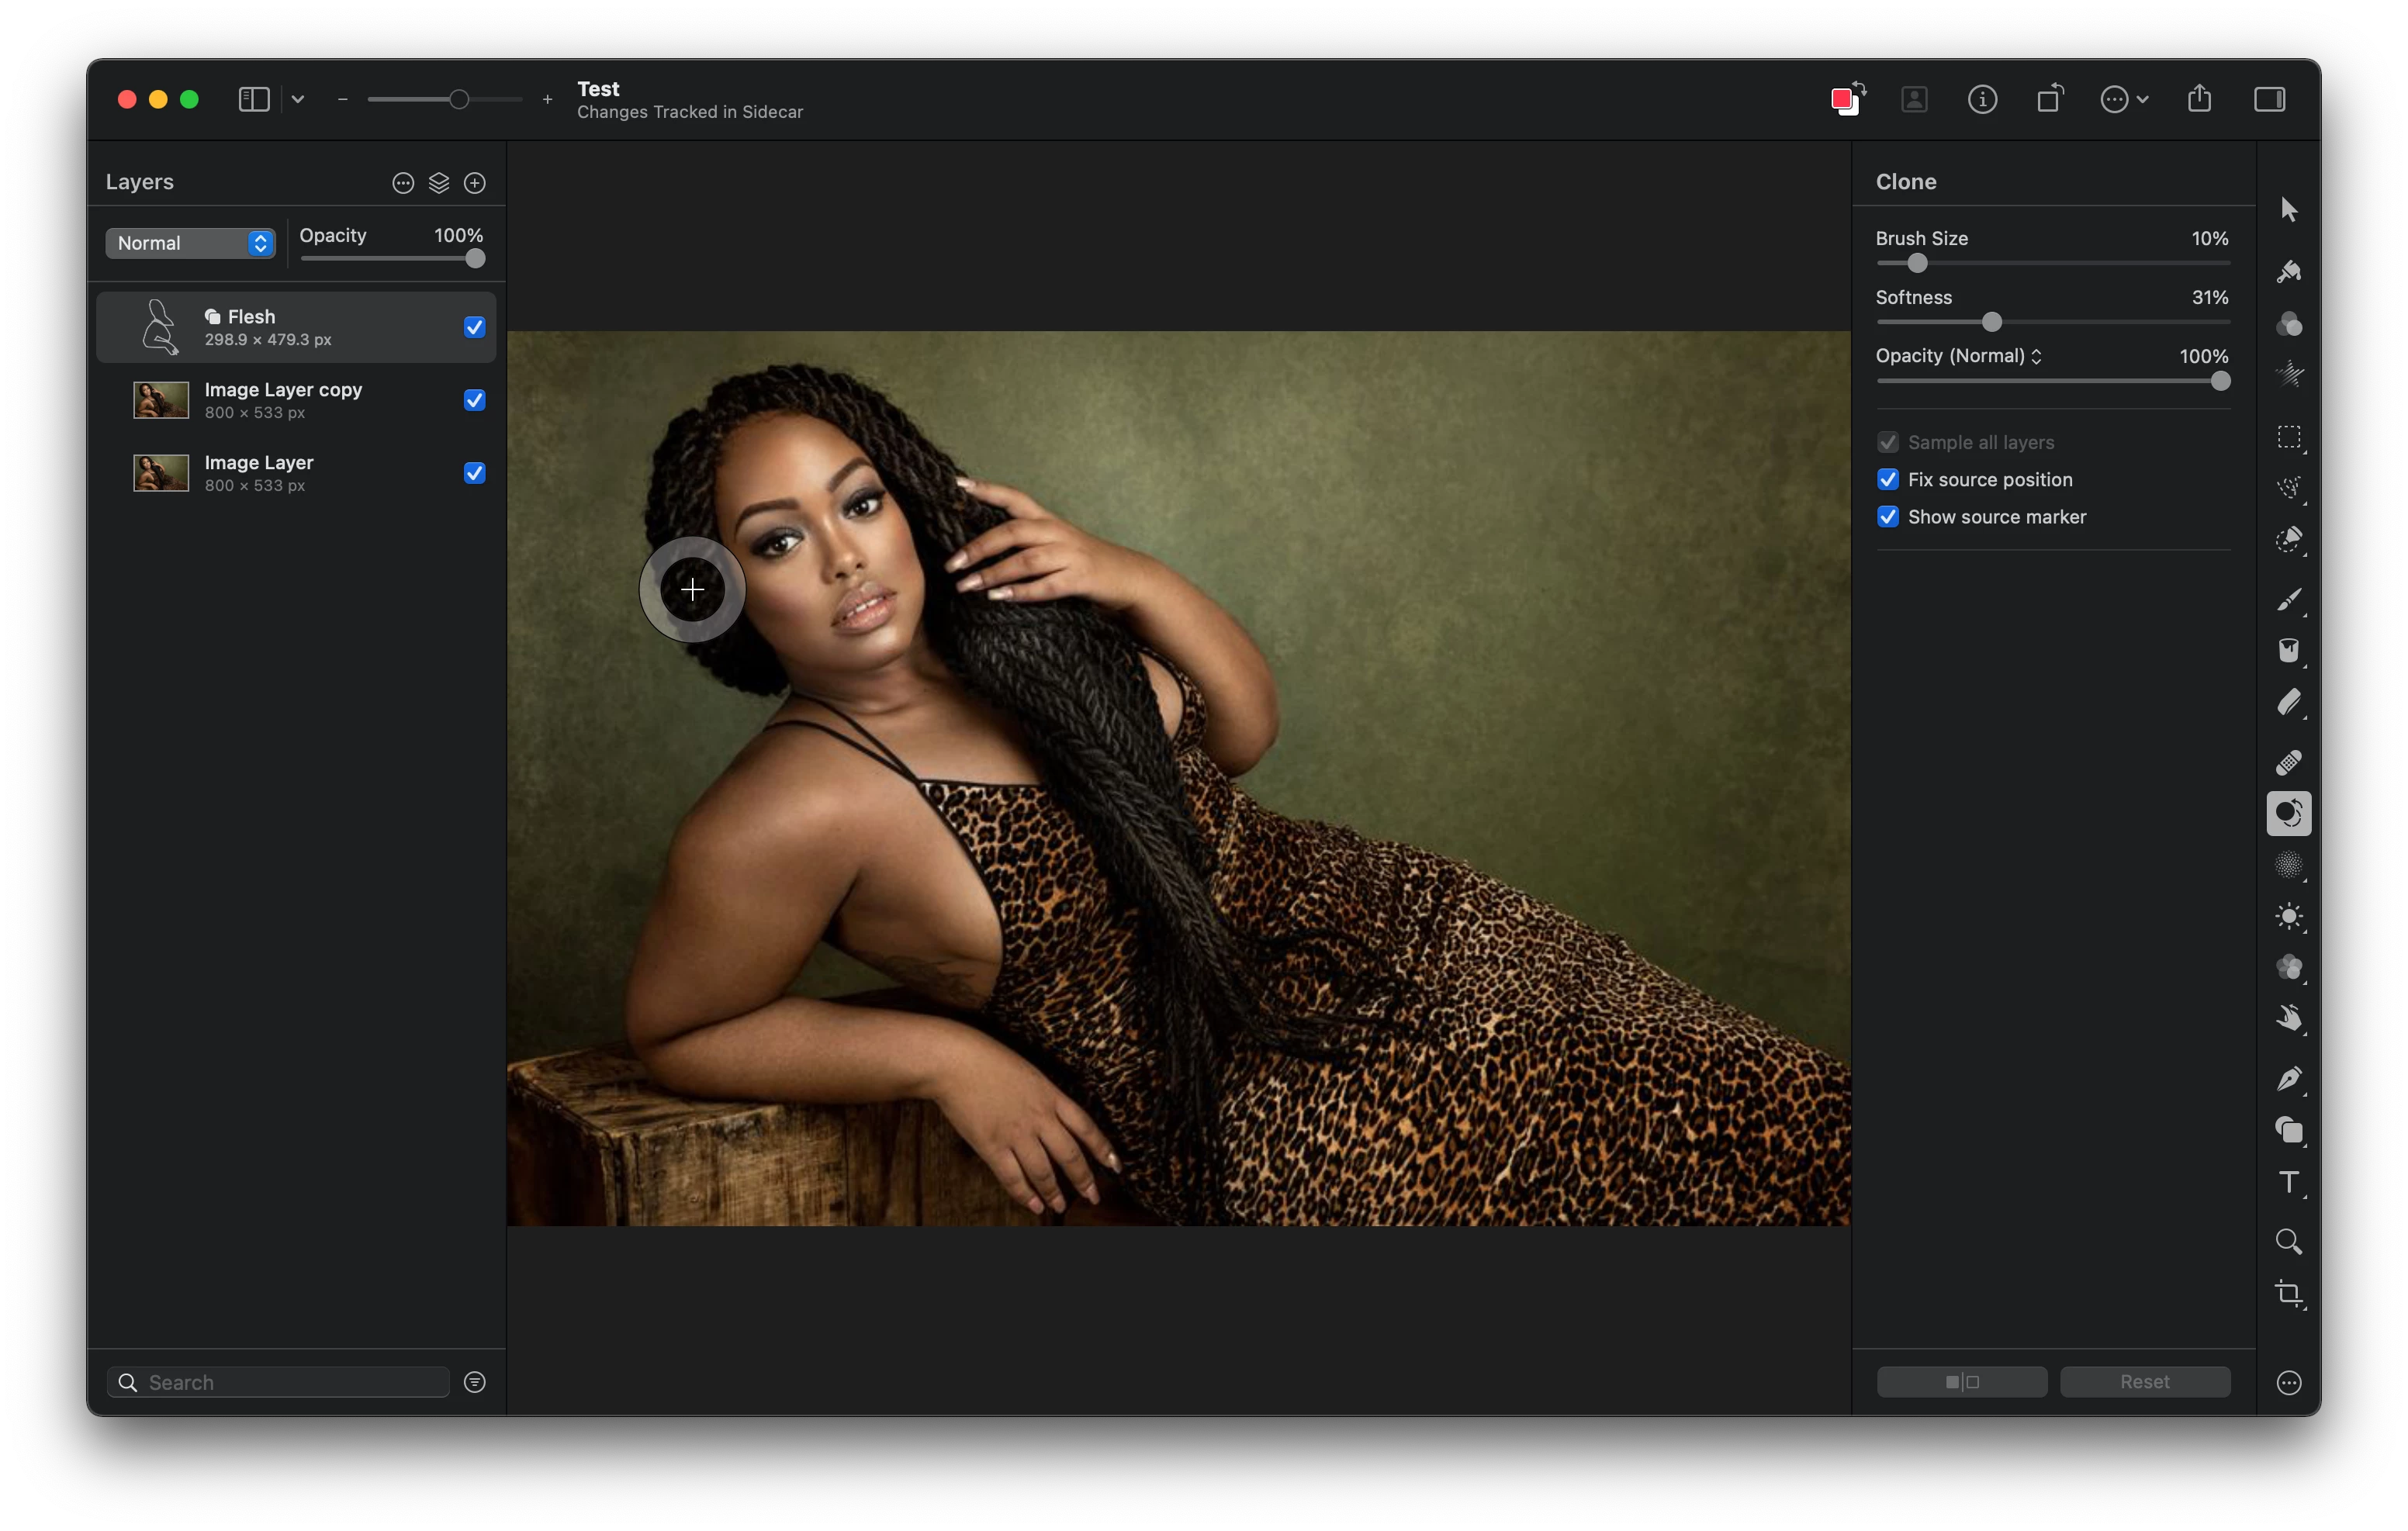Select the Pen tool
2408x1531 pixels.
[x=2288, y=1078]
